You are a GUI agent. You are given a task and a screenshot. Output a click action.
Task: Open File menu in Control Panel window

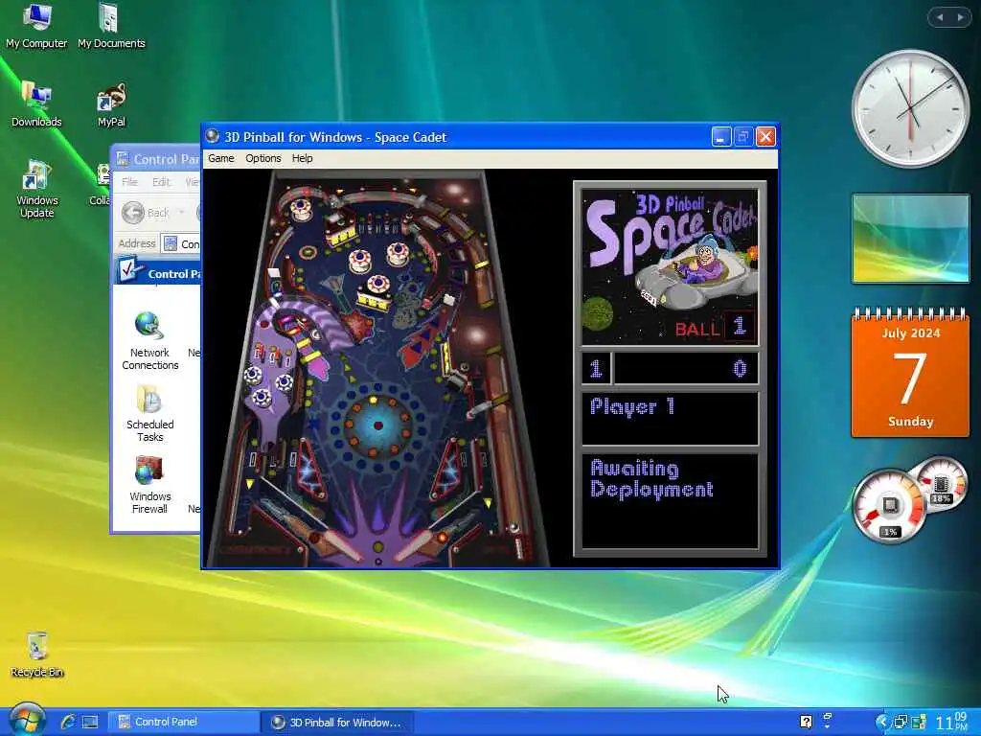click(129, 181)
